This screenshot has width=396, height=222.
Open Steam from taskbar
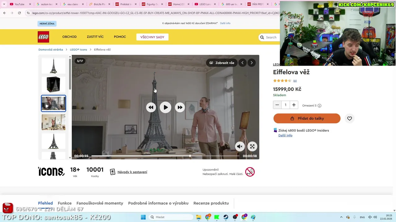click(226, 217)
